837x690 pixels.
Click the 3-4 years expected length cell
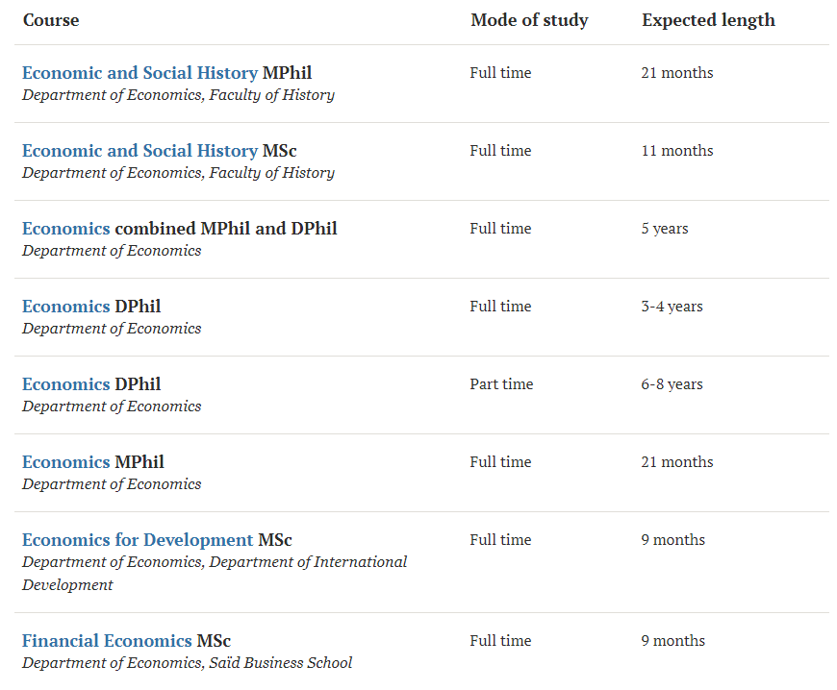point(672,306)
